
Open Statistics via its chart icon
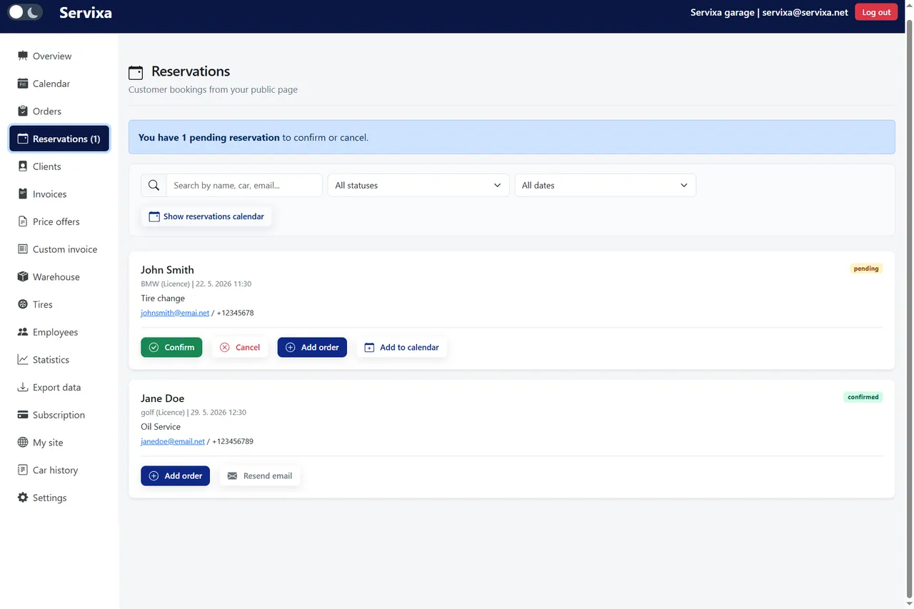tap(23, 360)
